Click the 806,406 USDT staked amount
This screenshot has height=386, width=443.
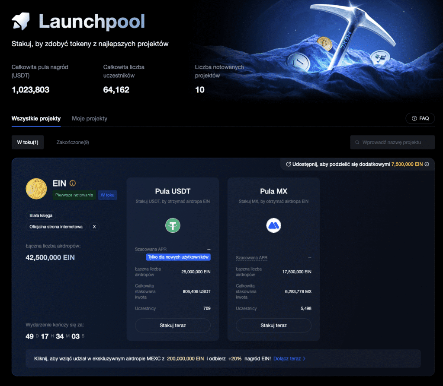coord(196,291)
